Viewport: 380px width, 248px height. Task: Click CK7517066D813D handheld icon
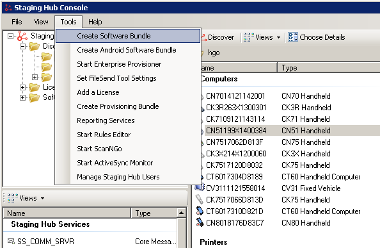click(x=200, y=199)
